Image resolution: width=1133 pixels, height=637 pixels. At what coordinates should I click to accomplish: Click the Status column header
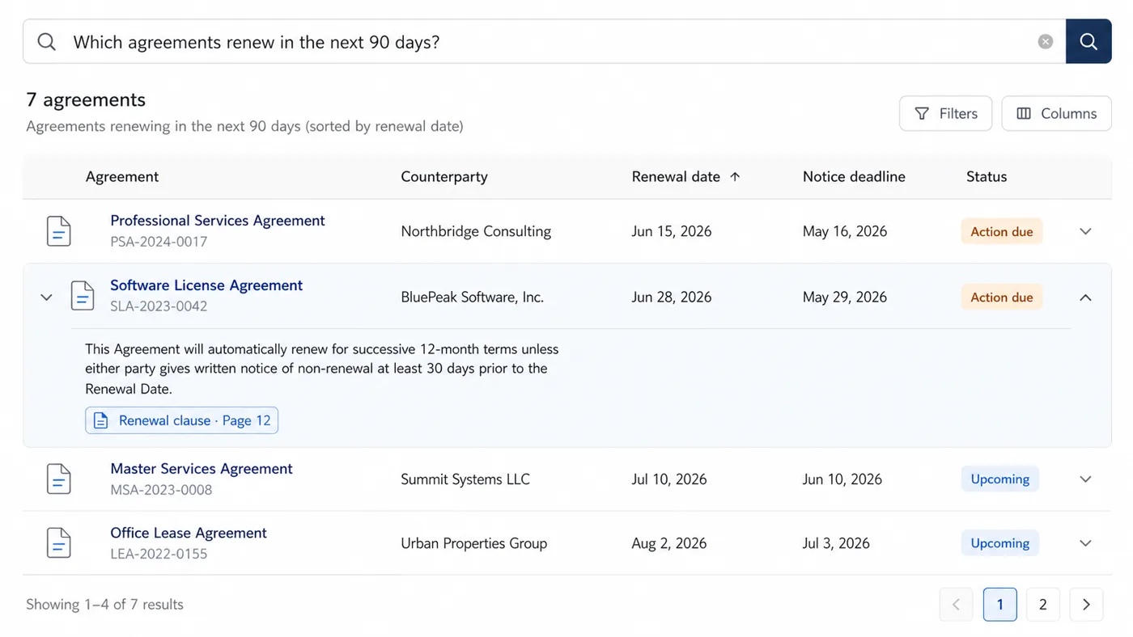pos(987,176)
